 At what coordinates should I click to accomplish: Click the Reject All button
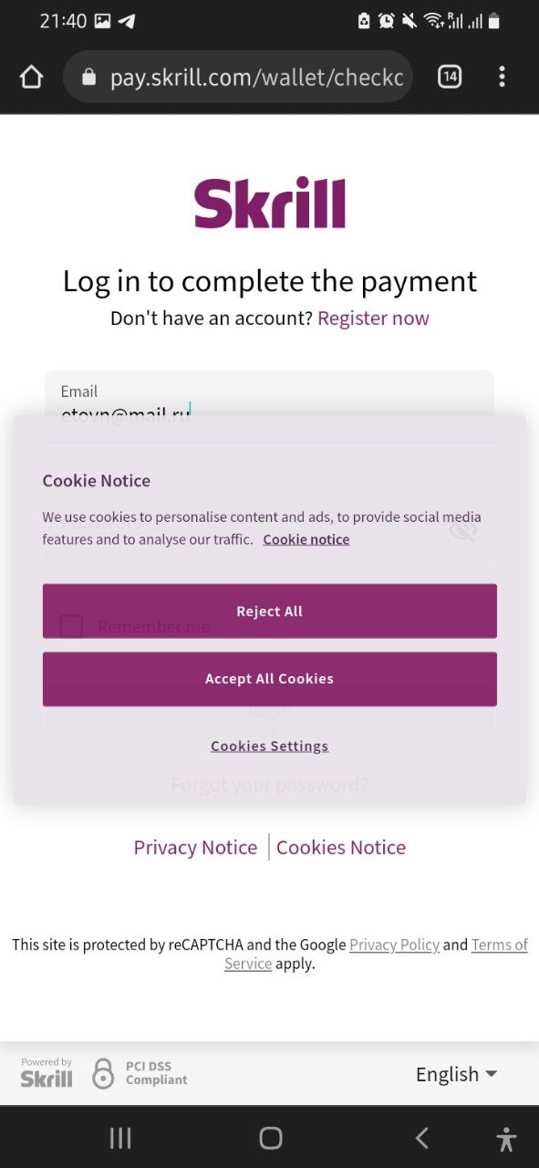[270, 611]
